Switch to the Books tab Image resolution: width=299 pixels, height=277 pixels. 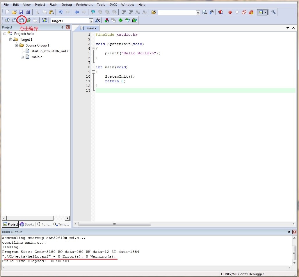coord(27,224)
